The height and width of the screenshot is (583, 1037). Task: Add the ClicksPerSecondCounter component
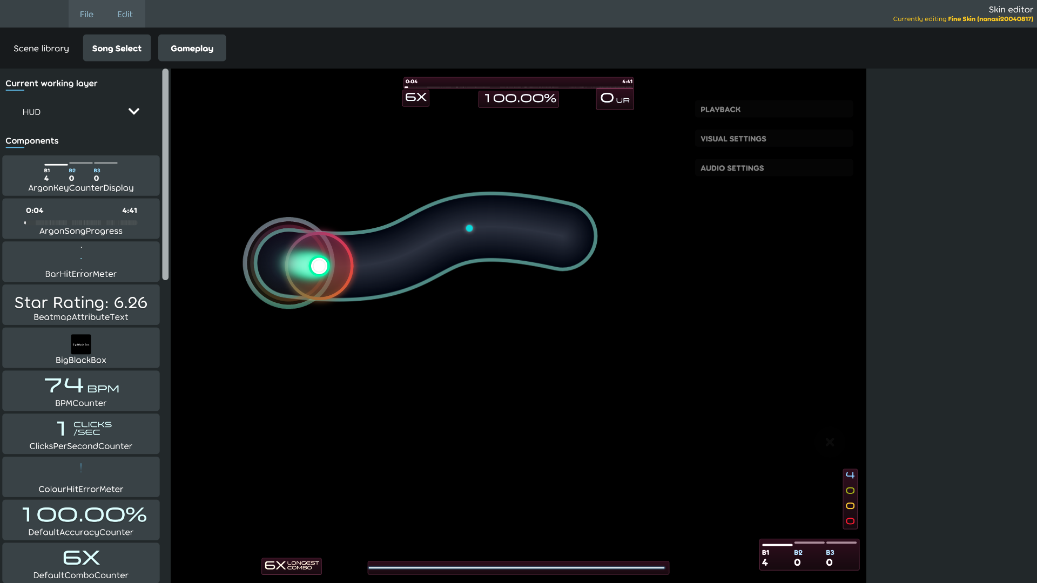pyautogui.click(x=81, y=434)
